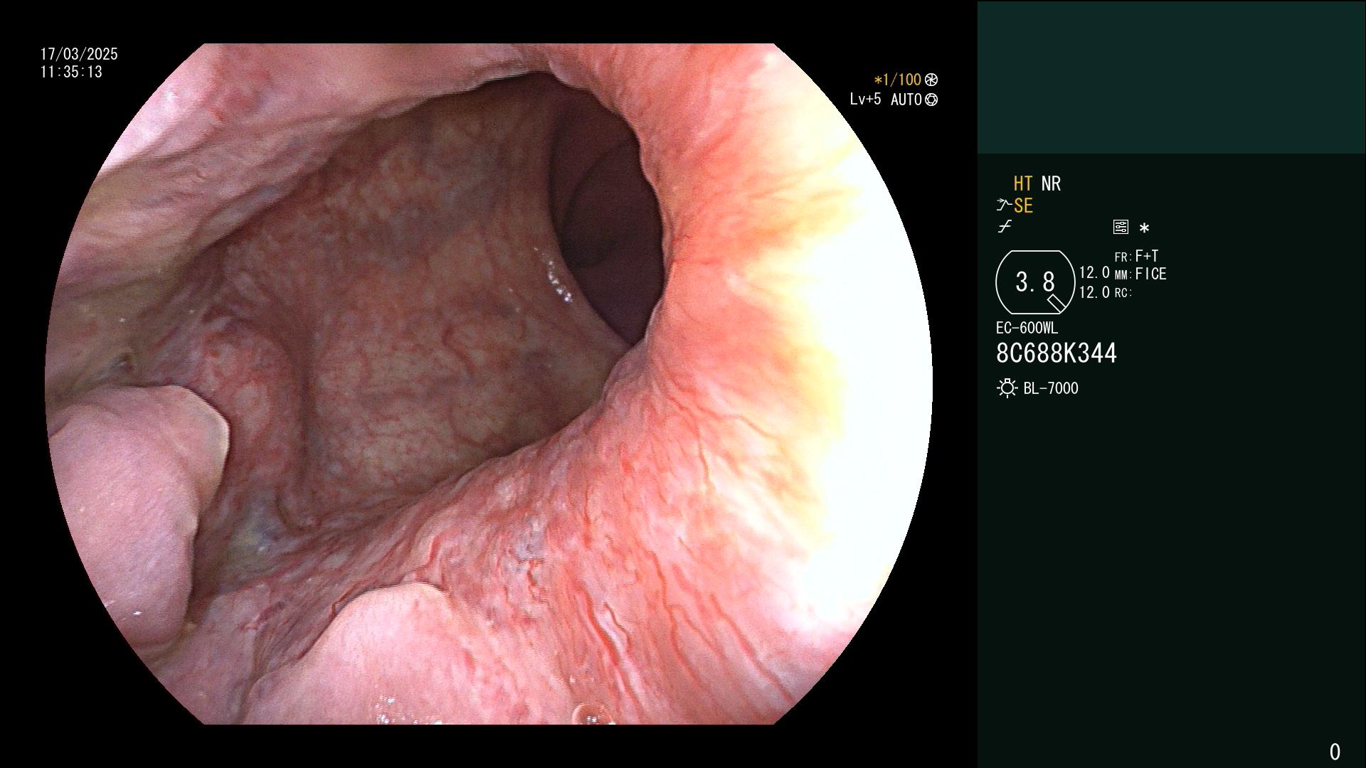Click the settings sliders icon
The image size is (1366, 768).
pos(1121,227)
